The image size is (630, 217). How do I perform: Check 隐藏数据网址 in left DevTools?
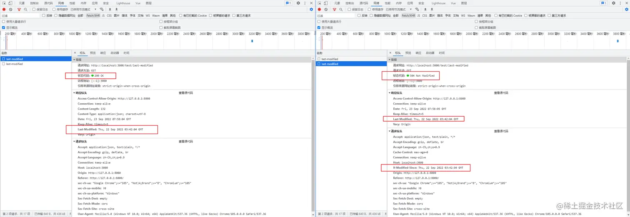click(56, 15)
